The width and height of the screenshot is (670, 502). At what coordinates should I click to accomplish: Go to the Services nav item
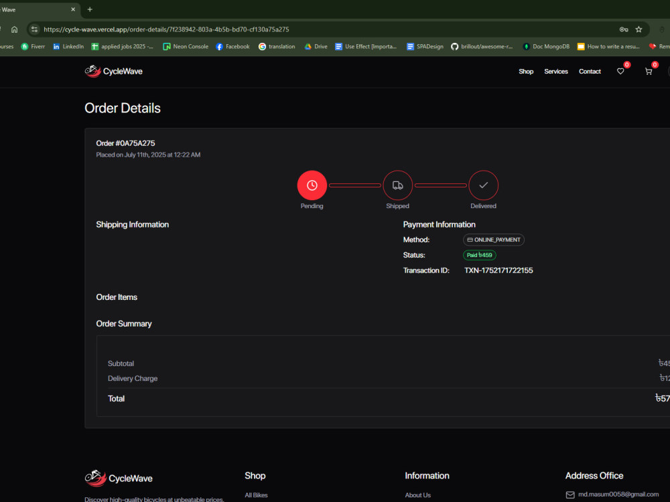pos(556,72)
